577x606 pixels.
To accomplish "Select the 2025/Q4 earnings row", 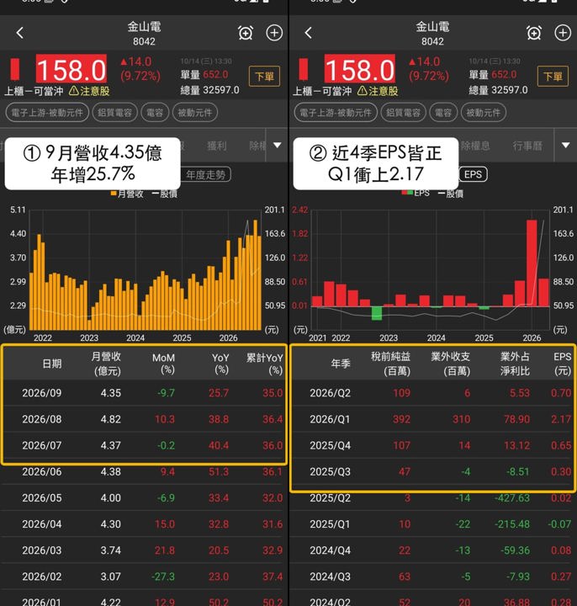I will pyautogui.click(x=432, y=445).
